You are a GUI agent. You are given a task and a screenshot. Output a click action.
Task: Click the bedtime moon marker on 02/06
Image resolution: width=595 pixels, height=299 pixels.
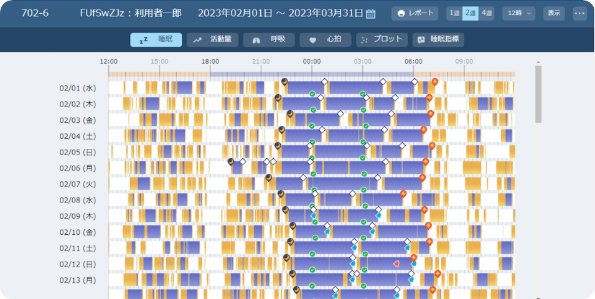click(231, 161)
